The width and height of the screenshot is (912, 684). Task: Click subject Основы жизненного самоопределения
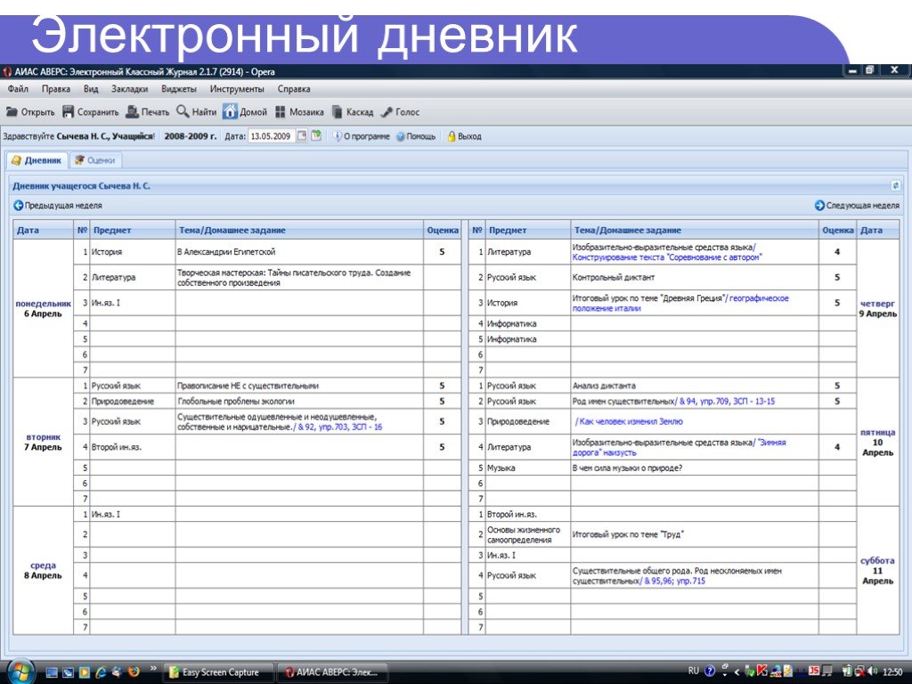click(524, 534)
